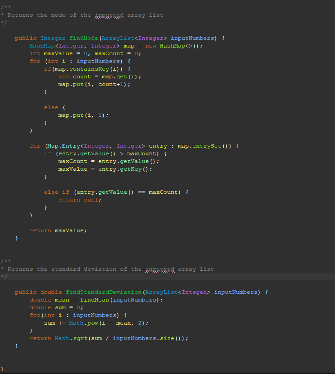
Task: Click the statement 'map.put(i, count+1);'
Action: click(x=94, y=84)
